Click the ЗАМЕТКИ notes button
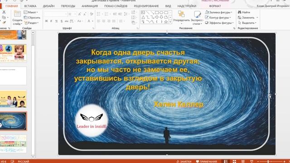Screen dimensions: 290x163 click(x=184, y=161)
